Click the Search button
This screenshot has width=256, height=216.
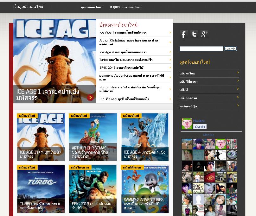[230, 49]
